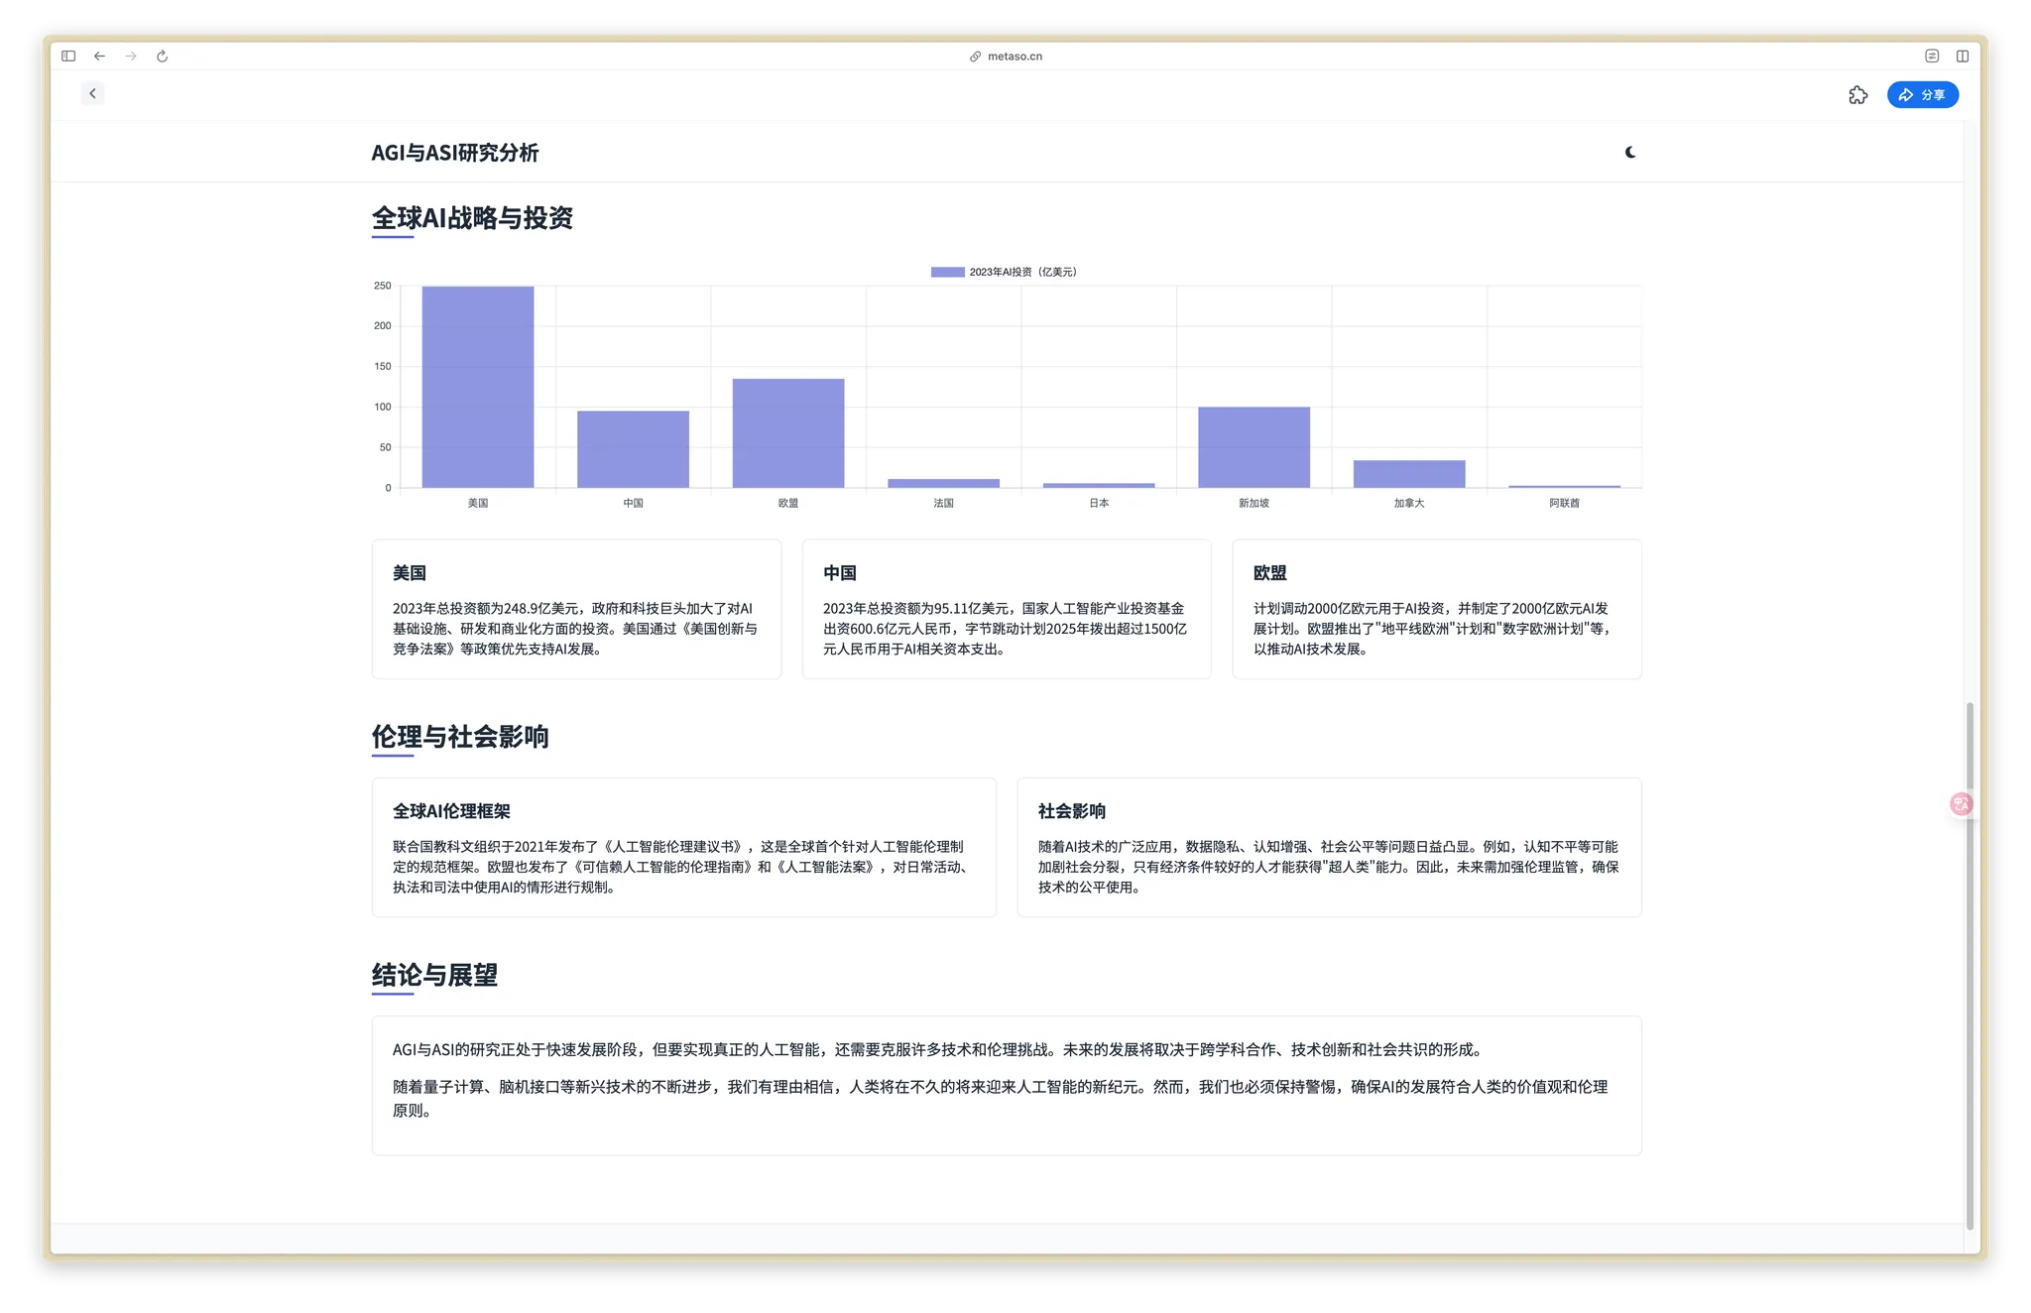
Task: Click the browser forward arrow icon
Action: (130, 57)
